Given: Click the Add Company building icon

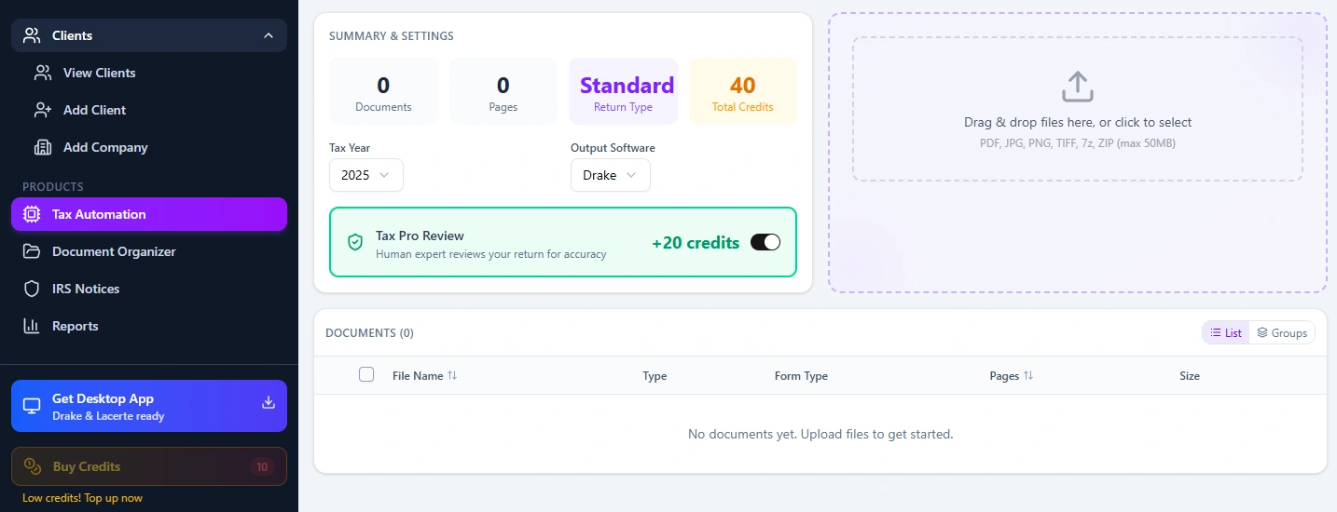Looking at the screenshot, I should [43, 147].
